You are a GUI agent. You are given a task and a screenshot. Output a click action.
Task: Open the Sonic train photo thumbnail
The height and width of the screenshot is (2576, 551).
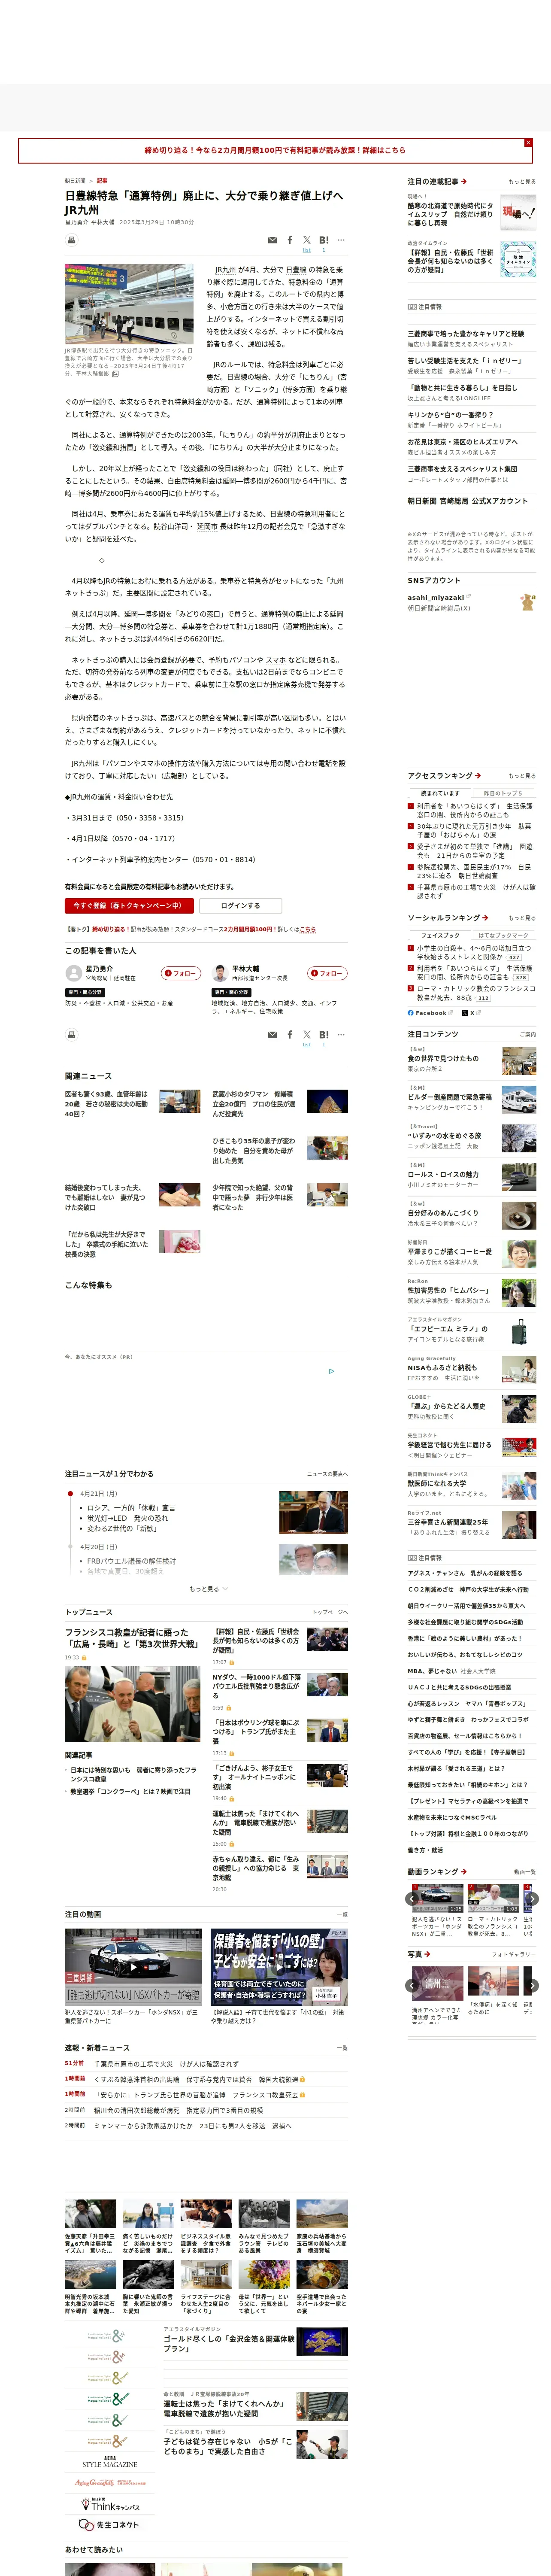[129, 304]
